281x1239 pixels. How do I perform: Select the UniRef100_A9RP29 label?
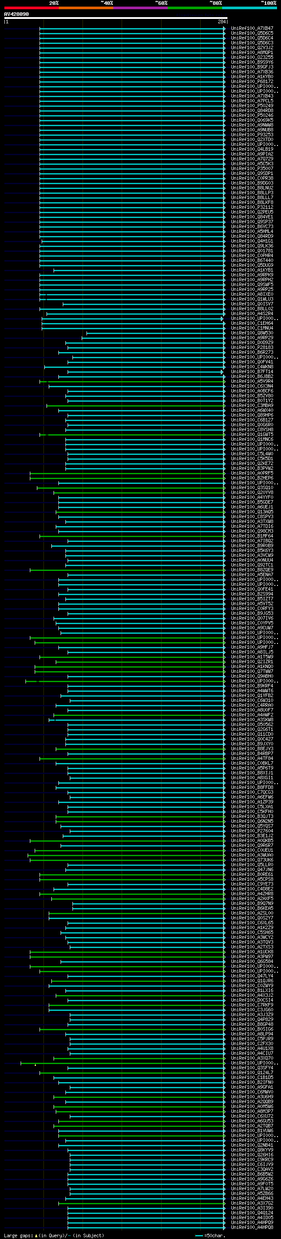(252, 338)
